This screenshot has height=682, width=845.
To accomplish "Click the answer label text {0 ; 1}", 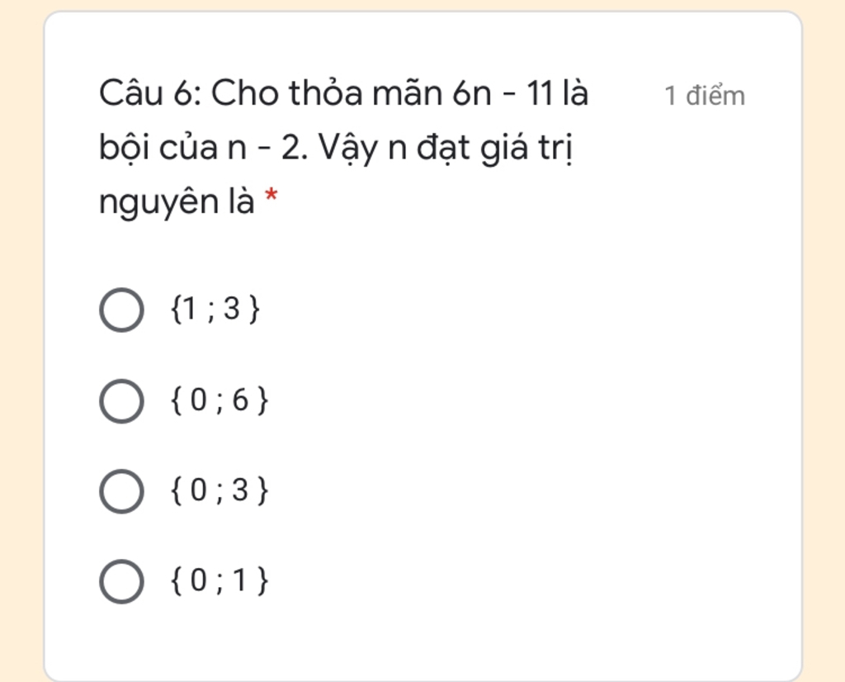I will pos(219,581).
